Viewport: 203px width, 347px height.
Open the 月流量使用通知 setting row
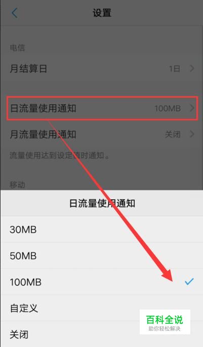coord(101,134)
